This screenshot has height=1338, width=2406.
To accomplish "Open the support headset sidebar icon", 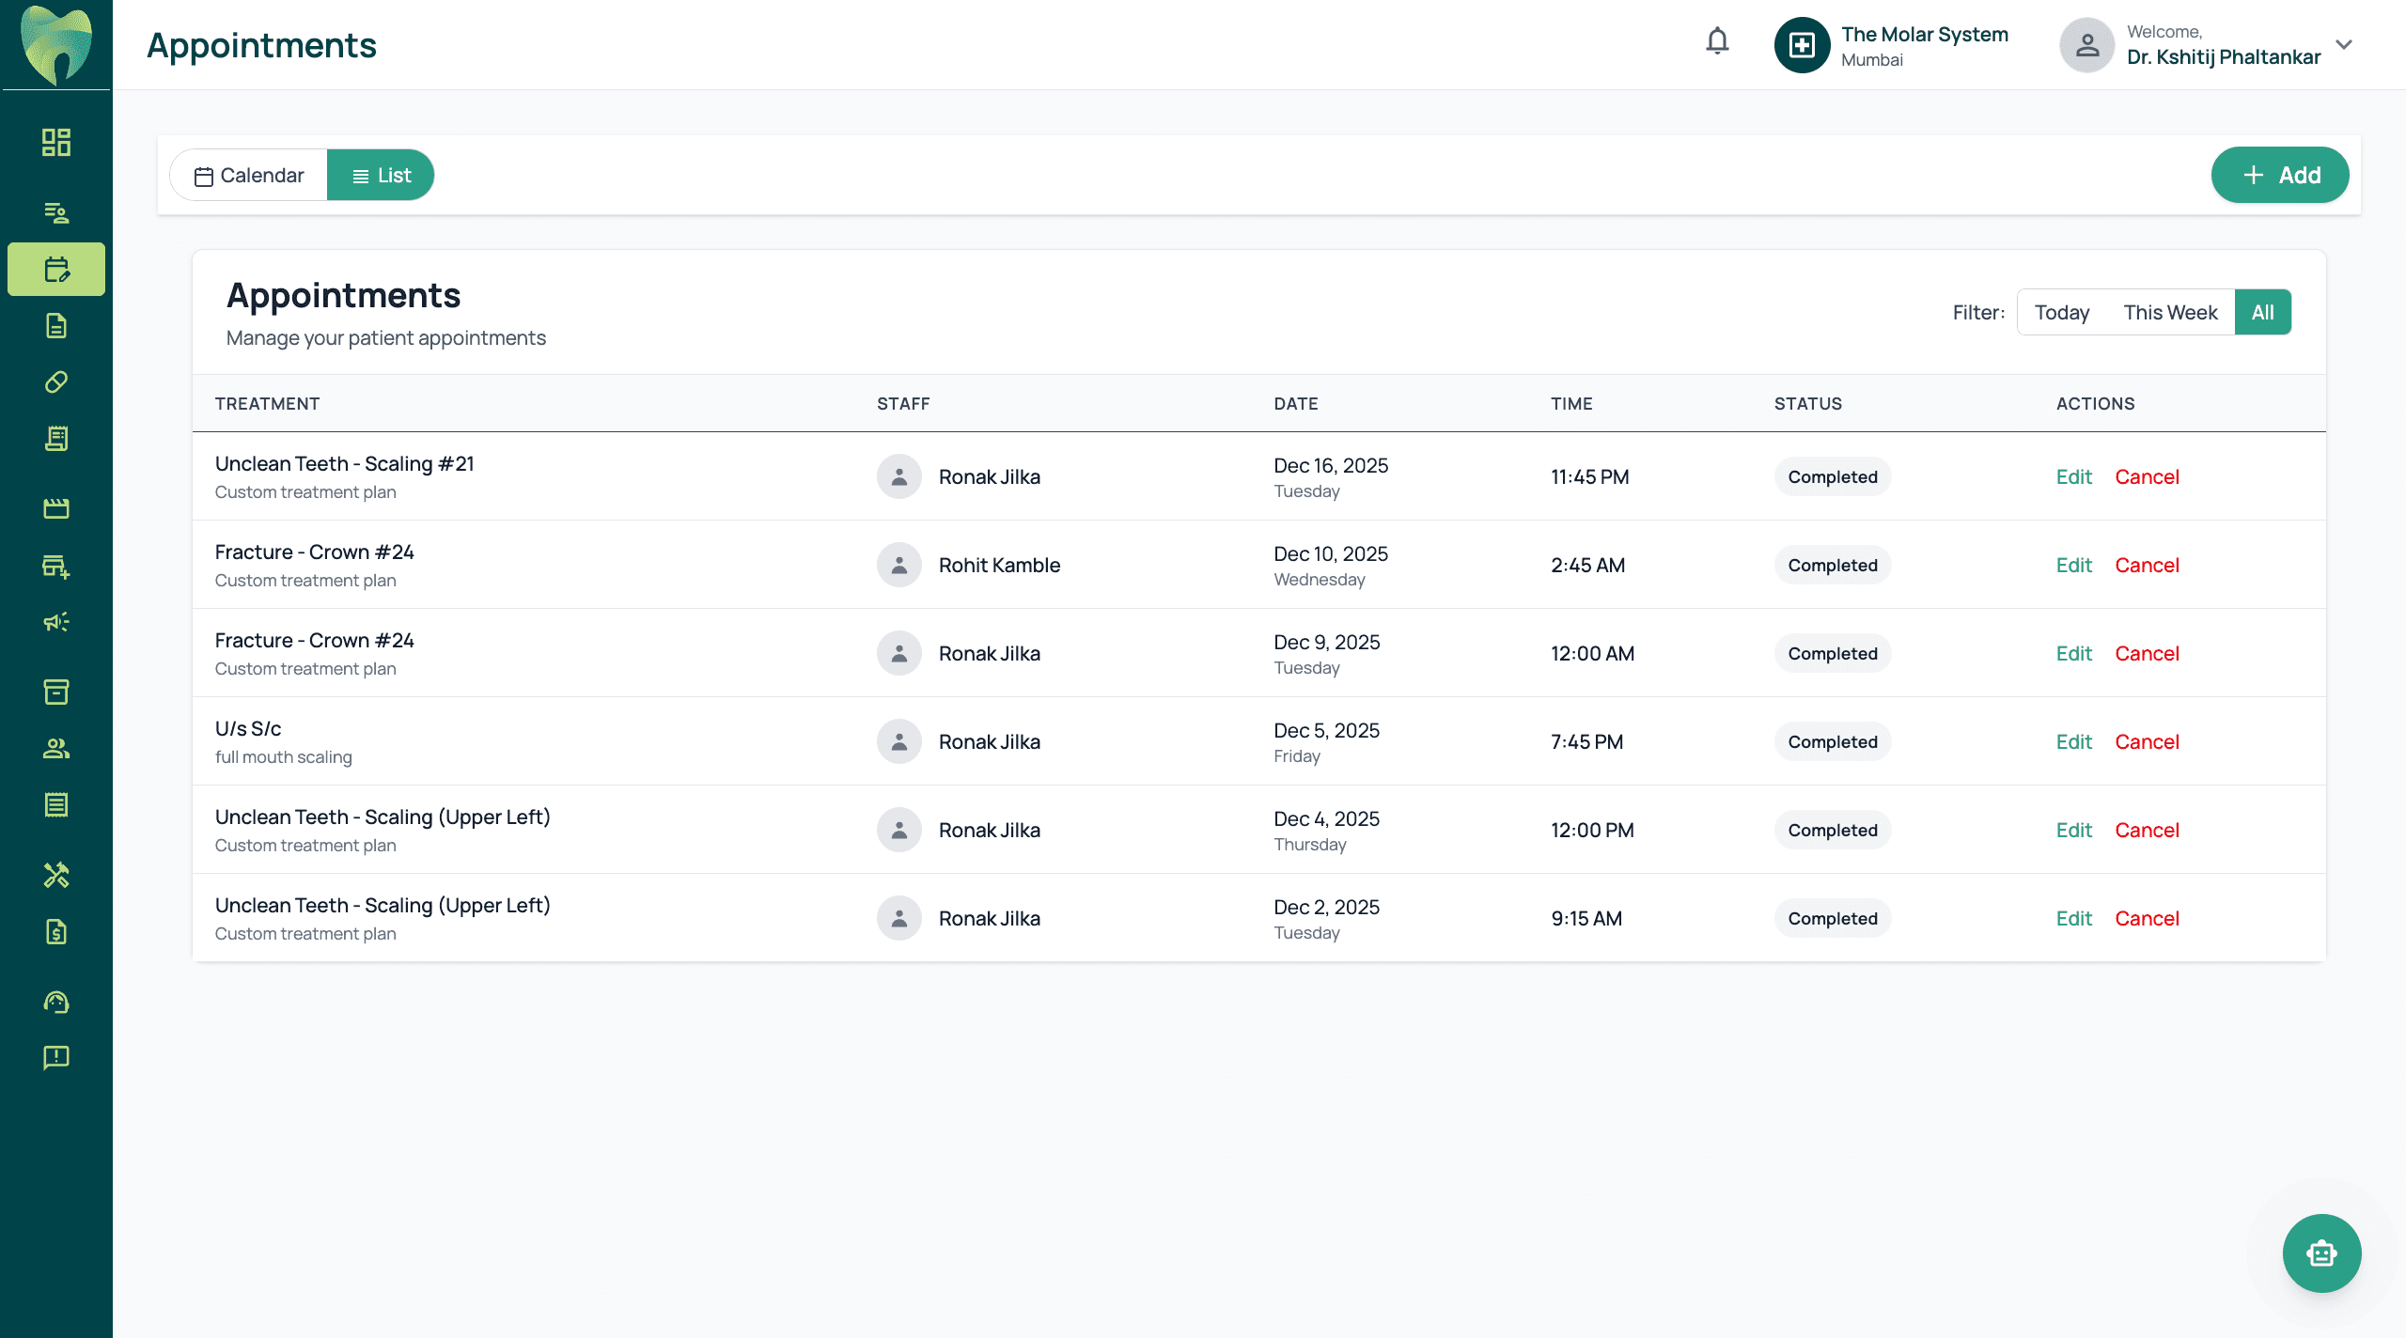I will tap(56, 1002).
